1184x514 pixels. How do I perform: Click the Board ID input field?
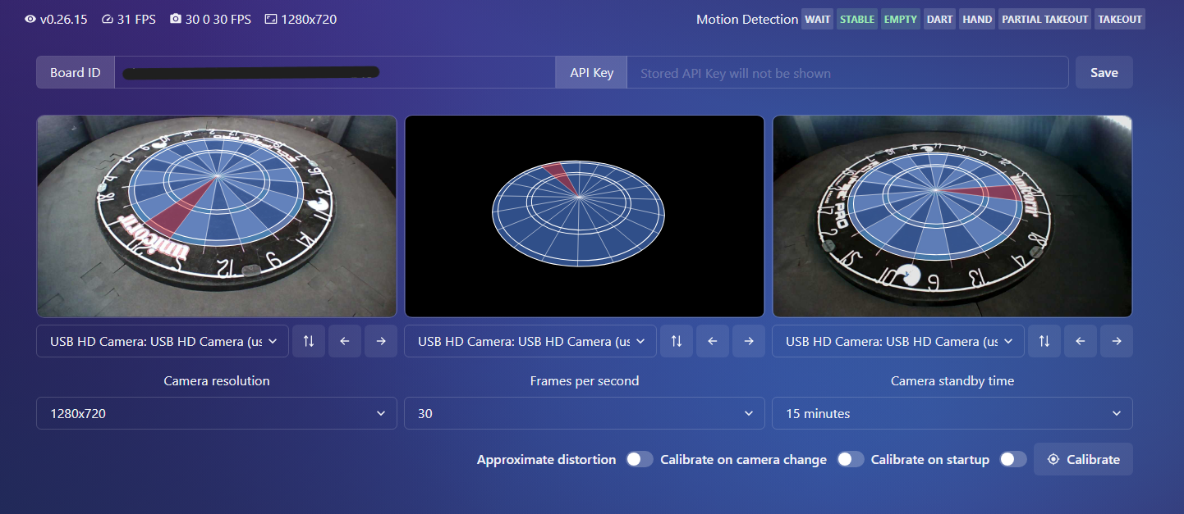click(x=335, y=72)
